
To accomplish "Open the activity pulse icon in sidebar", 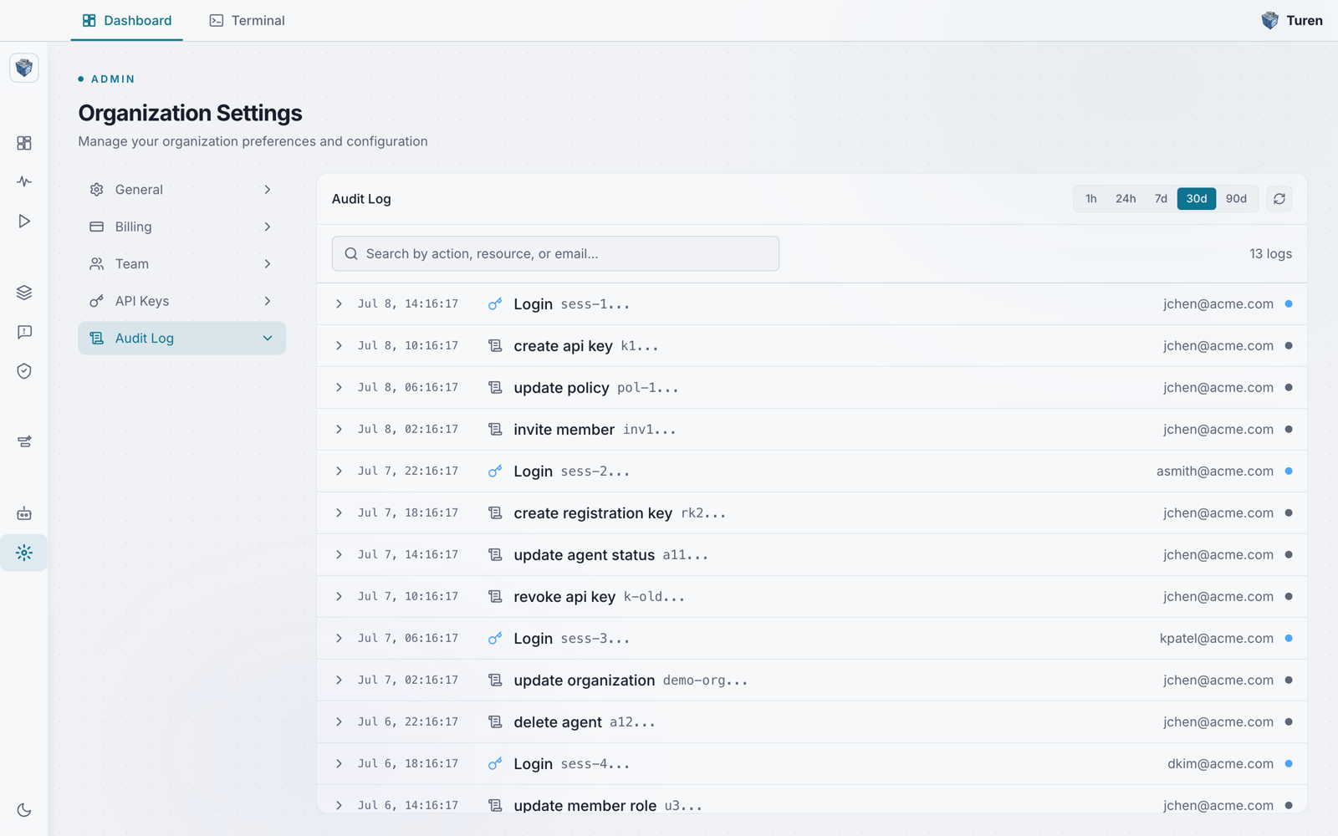I will (24, 181).
